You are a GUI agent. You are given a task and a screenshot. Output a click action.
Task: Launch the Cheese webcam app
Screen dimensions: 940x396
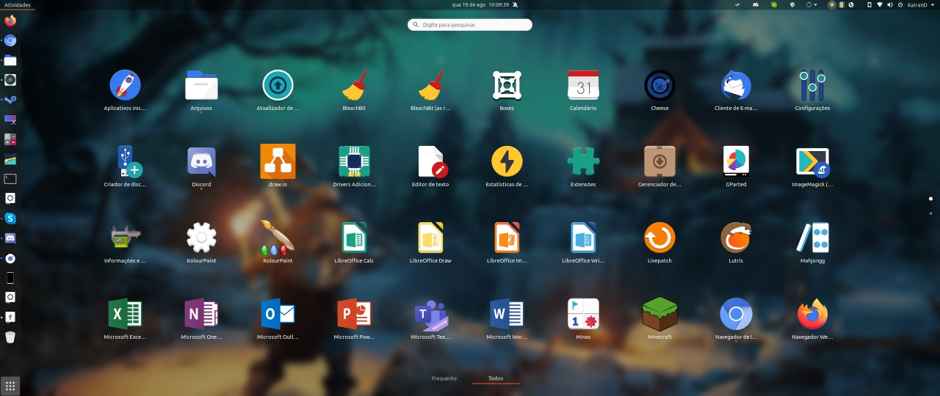point(659,85)
